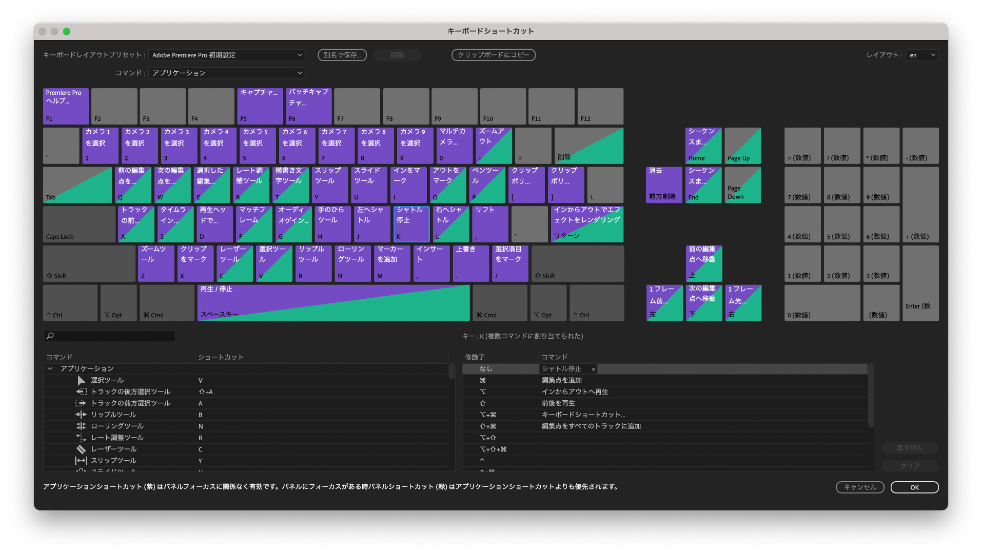Click the レート調整ツール icon

pyautogui.click(x=81, y=438)
